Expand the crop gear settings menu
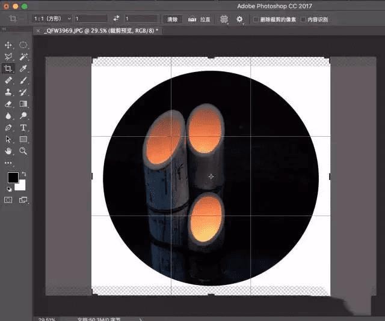385x321 pixels. coord(240,19)
